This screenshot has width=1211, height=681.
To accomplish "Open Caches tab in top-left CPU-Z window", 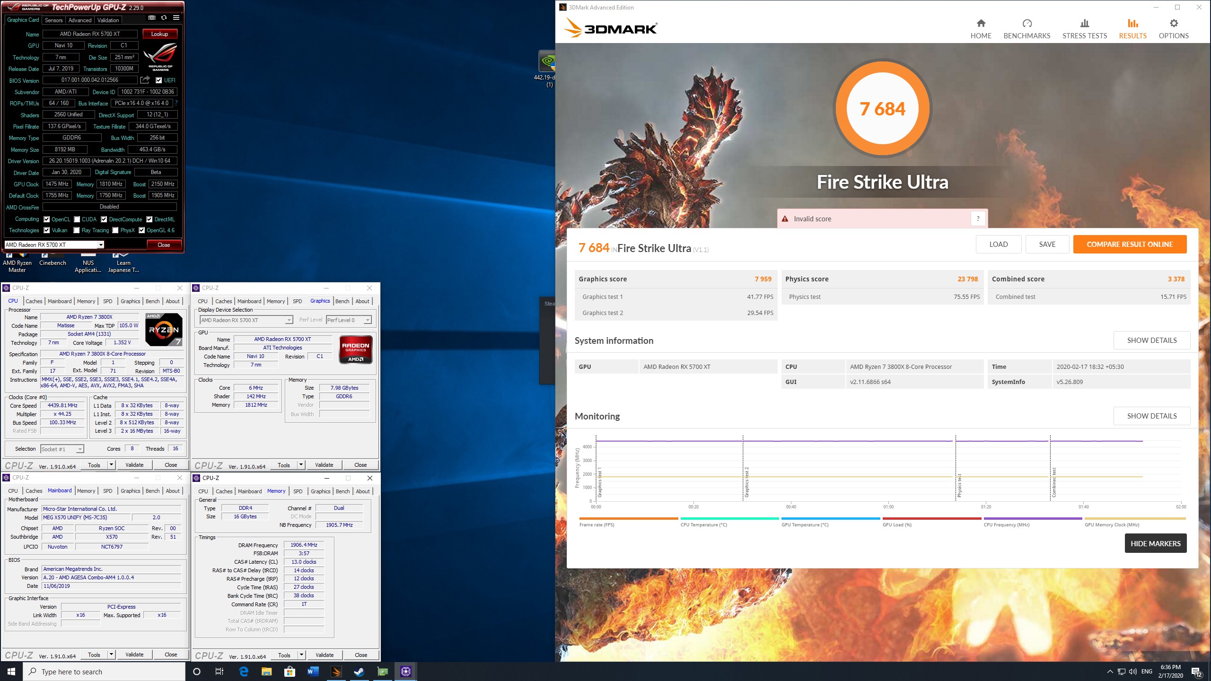I will (34, 301).
